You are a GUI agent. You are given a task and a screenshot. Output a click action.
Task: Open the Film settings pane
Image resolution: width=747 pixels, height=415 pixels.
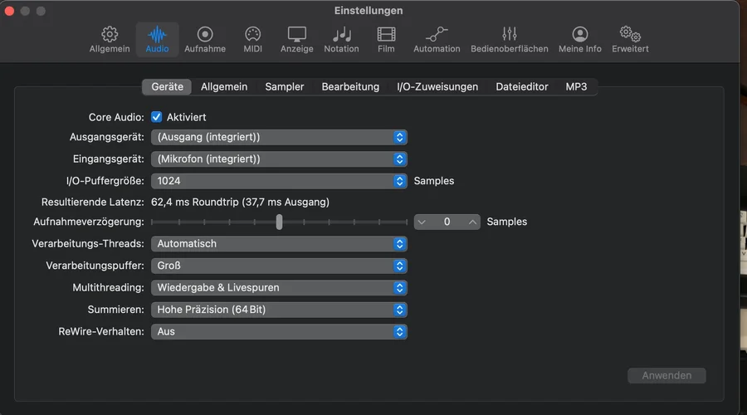click(386, 39)
